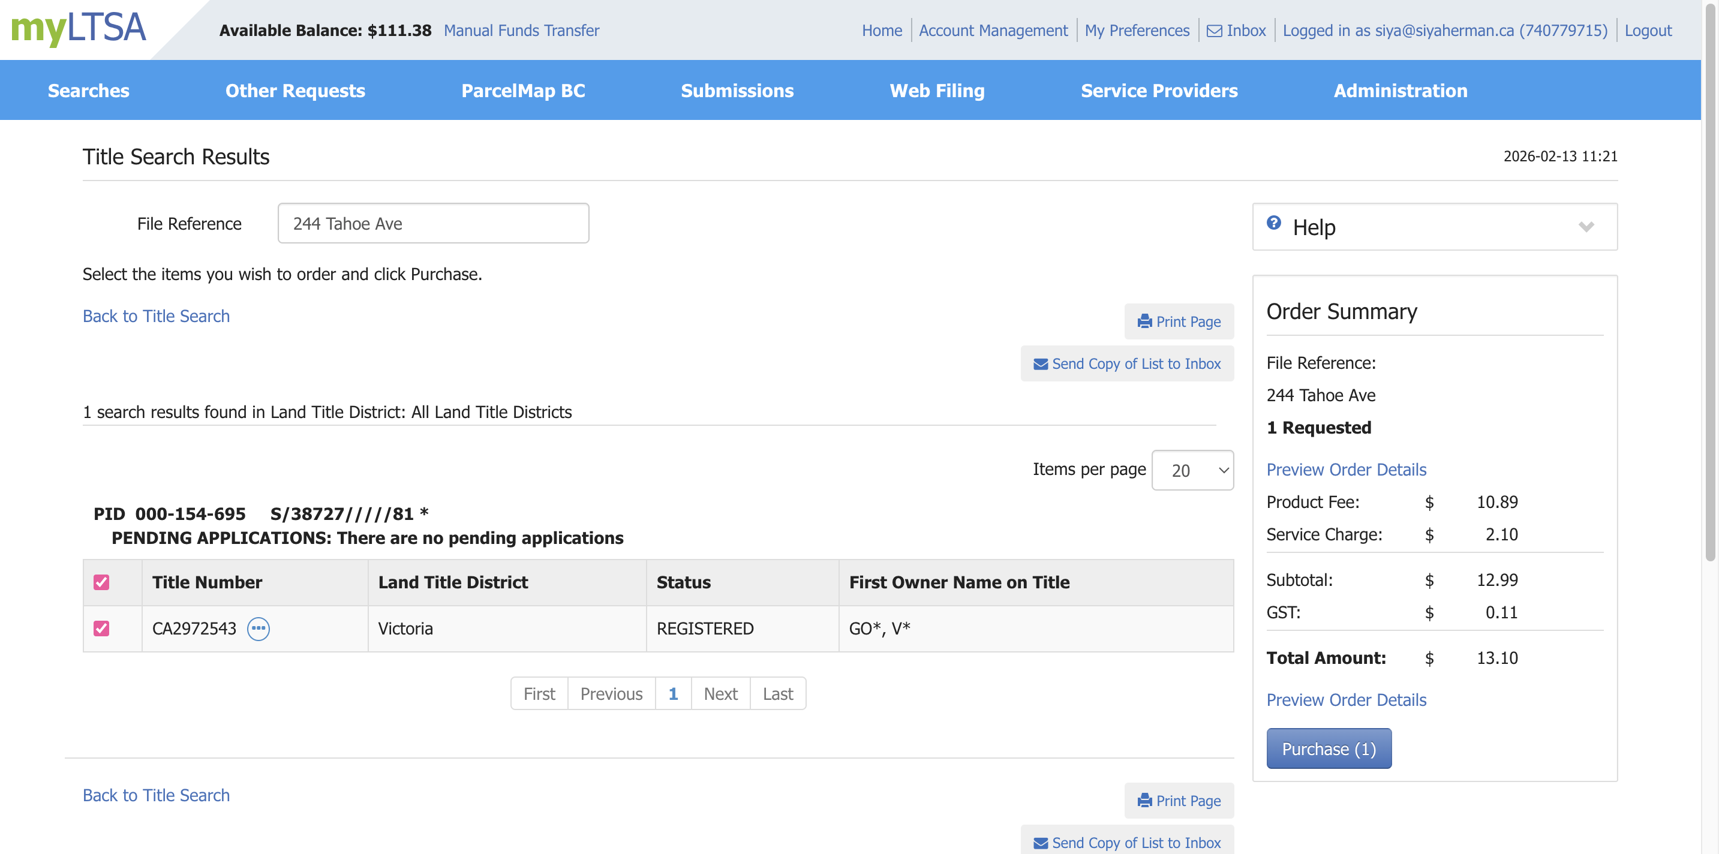Open the Searches menu
The height and width of the screenshot is (854, 1719).
tap(89, 91)
